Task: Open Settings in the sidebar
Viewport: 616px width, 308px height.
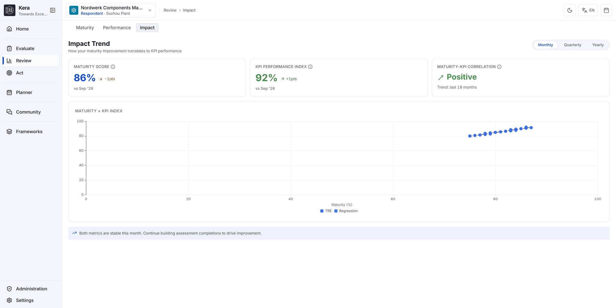Action: [x=31, y=300]
